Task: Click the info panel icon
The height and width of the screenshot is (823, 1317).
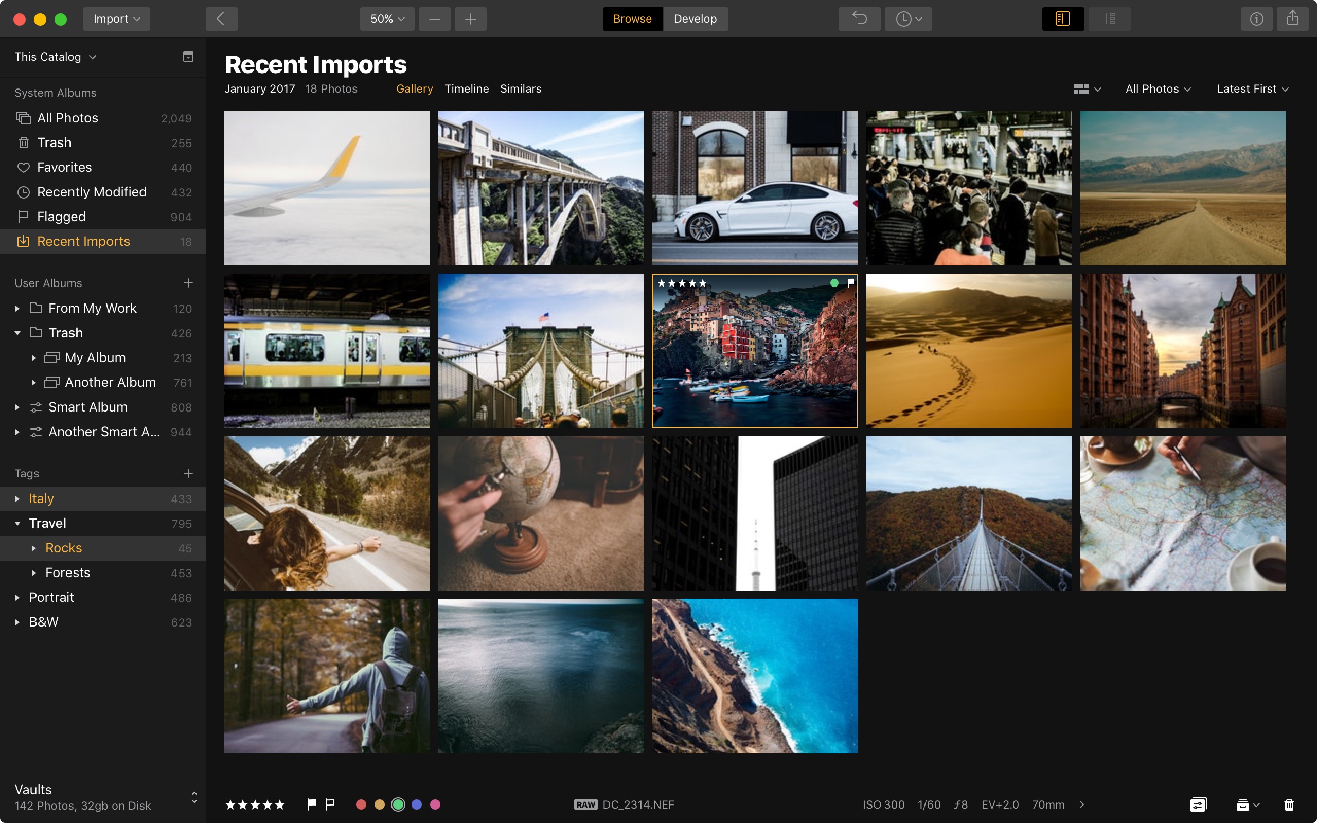Action: 1256,18
